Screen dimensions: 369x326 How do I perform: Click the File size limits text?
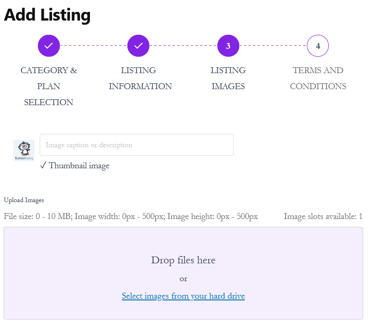131,216
